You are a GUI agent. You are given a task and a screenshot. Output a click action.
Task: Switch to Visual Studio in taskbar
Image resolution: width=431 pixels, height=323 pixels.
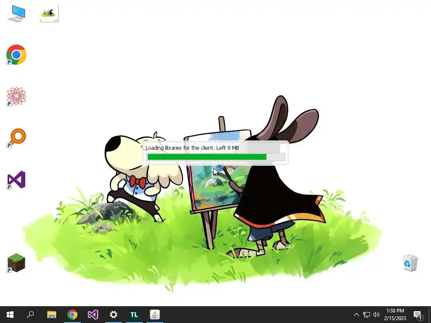coord(93,315)
